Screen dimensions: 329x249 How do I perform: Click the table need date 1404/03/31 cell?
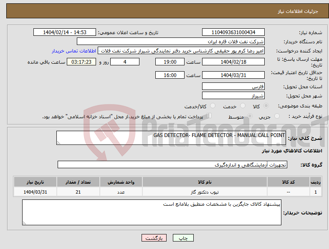(x=35, y=192)
